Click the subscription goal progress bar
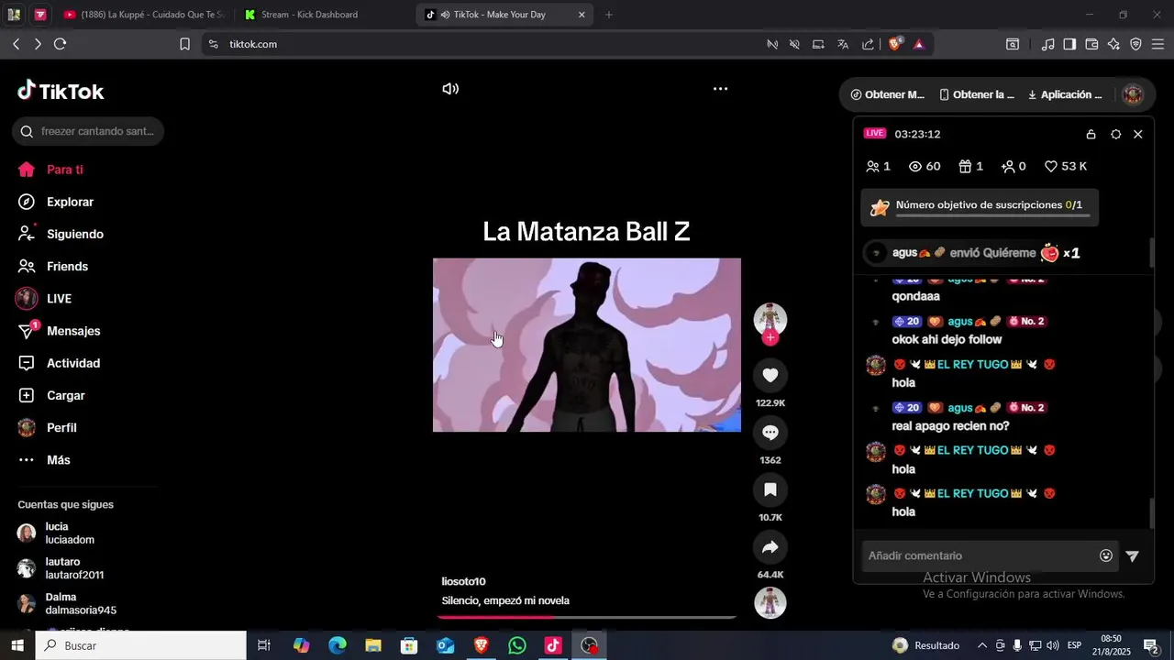Screen dimensions: 1174x660 click(992, 215)
